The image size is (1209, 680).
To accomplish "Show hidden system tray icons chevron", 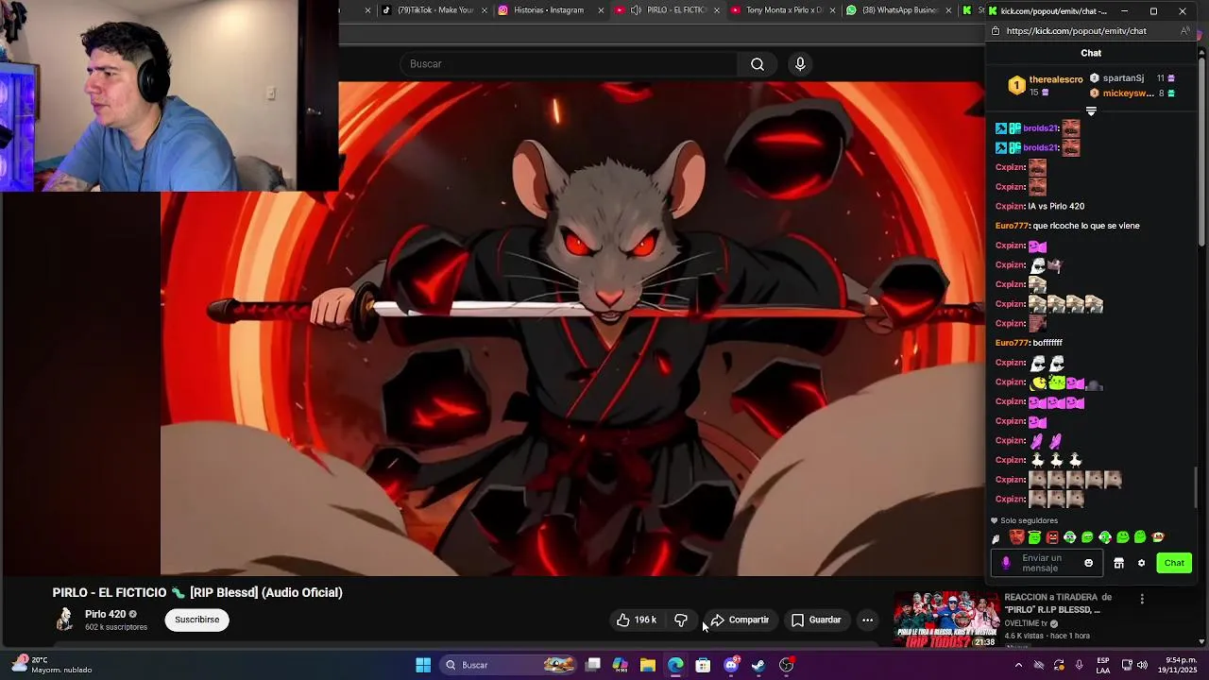I will pyautogui.click(x=1018, y=665).
